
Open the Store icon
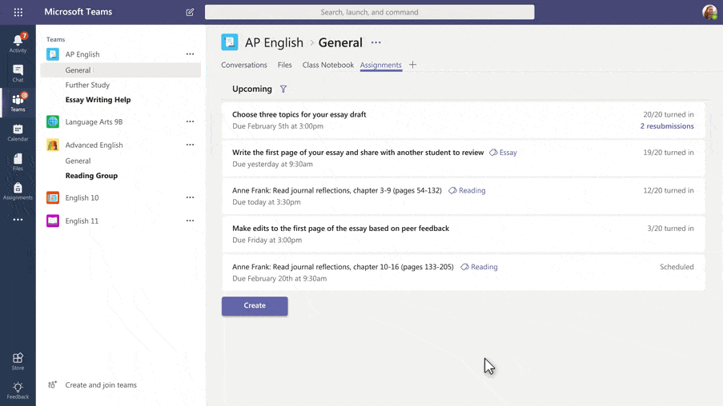point(18,361)
